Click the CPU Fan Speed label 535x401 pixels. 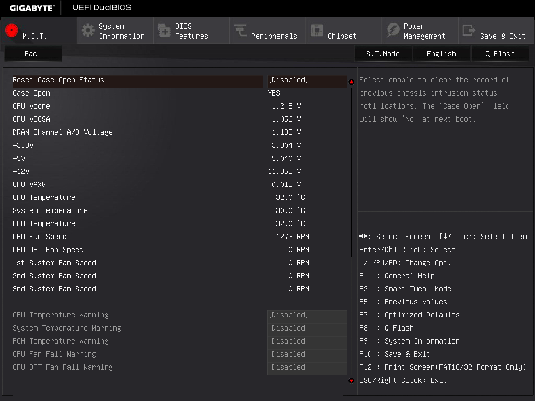coord(40,237)
